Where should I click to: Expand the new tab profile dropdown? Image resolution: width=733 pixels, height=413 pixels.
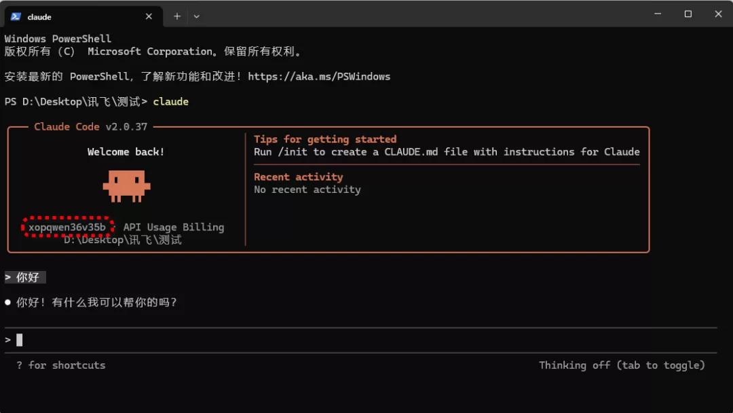(196, 16)
